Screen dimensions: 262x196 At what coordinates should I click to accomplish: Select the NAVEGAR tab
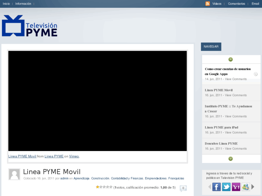click(211, 46)
